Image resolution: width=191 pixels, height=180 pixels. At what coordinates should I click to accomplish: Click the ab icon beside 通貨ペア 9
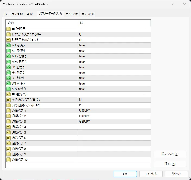8,154
